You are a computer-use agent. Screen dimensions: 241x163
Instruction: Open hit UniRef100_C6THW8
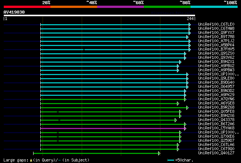(x=216, y=29)
